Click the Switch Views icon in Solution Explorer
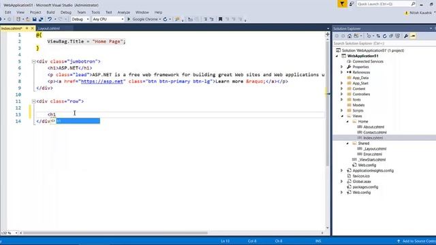This screenshot has height=245, width=436. click(356, 36)
